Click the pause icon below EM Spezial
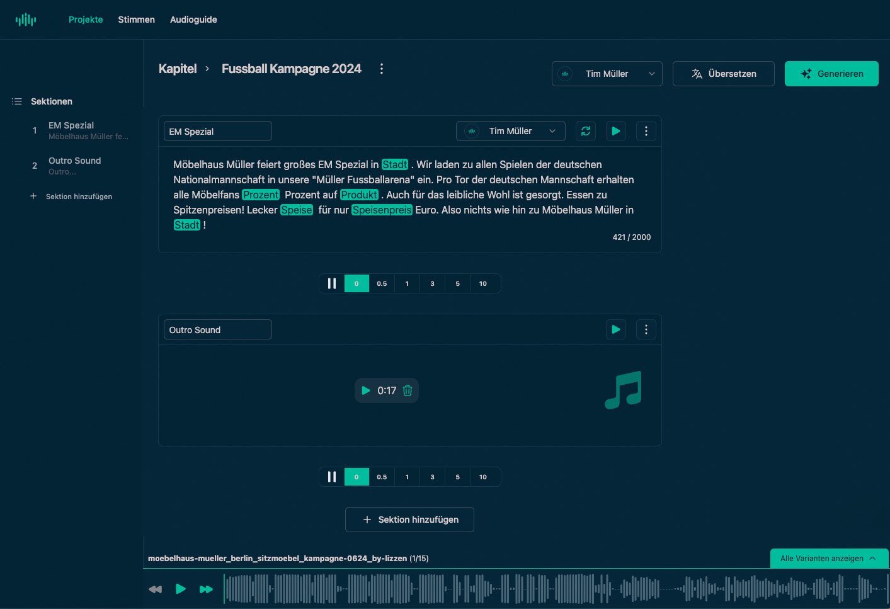Viewport: 890px width, 609px height. coord(332,283)
